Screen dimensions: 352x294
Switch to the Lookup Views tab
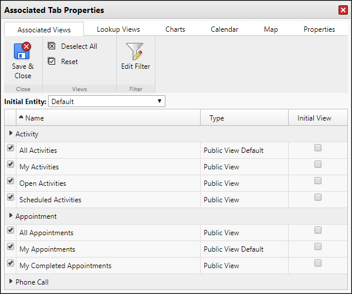click(118, 29)
